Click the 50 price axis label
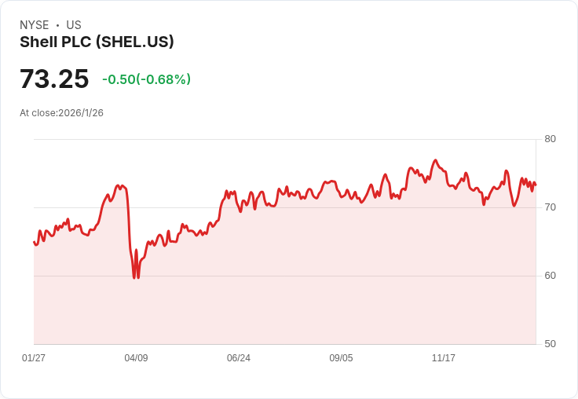 pos(550,344)
